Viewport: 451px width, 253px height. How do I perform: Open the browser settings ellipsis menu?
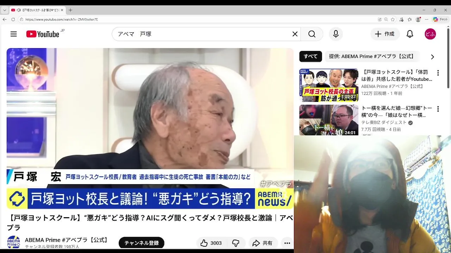coord(426,19)
